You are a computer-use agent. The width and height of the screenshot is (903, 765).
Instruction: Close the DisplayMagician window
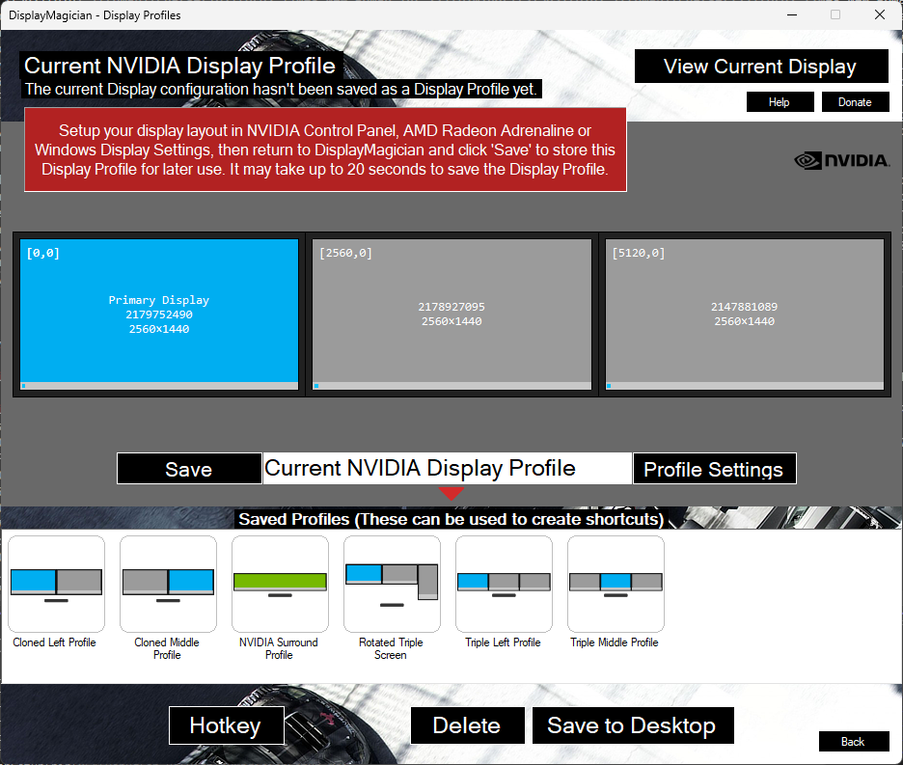[x=880, y=15]
